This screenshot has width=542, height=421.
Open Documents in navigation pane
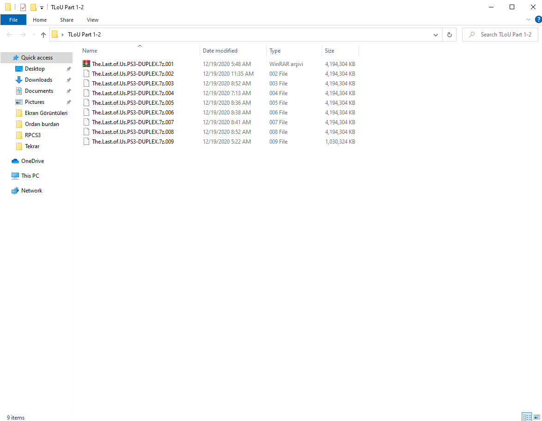tap(39, 91)
